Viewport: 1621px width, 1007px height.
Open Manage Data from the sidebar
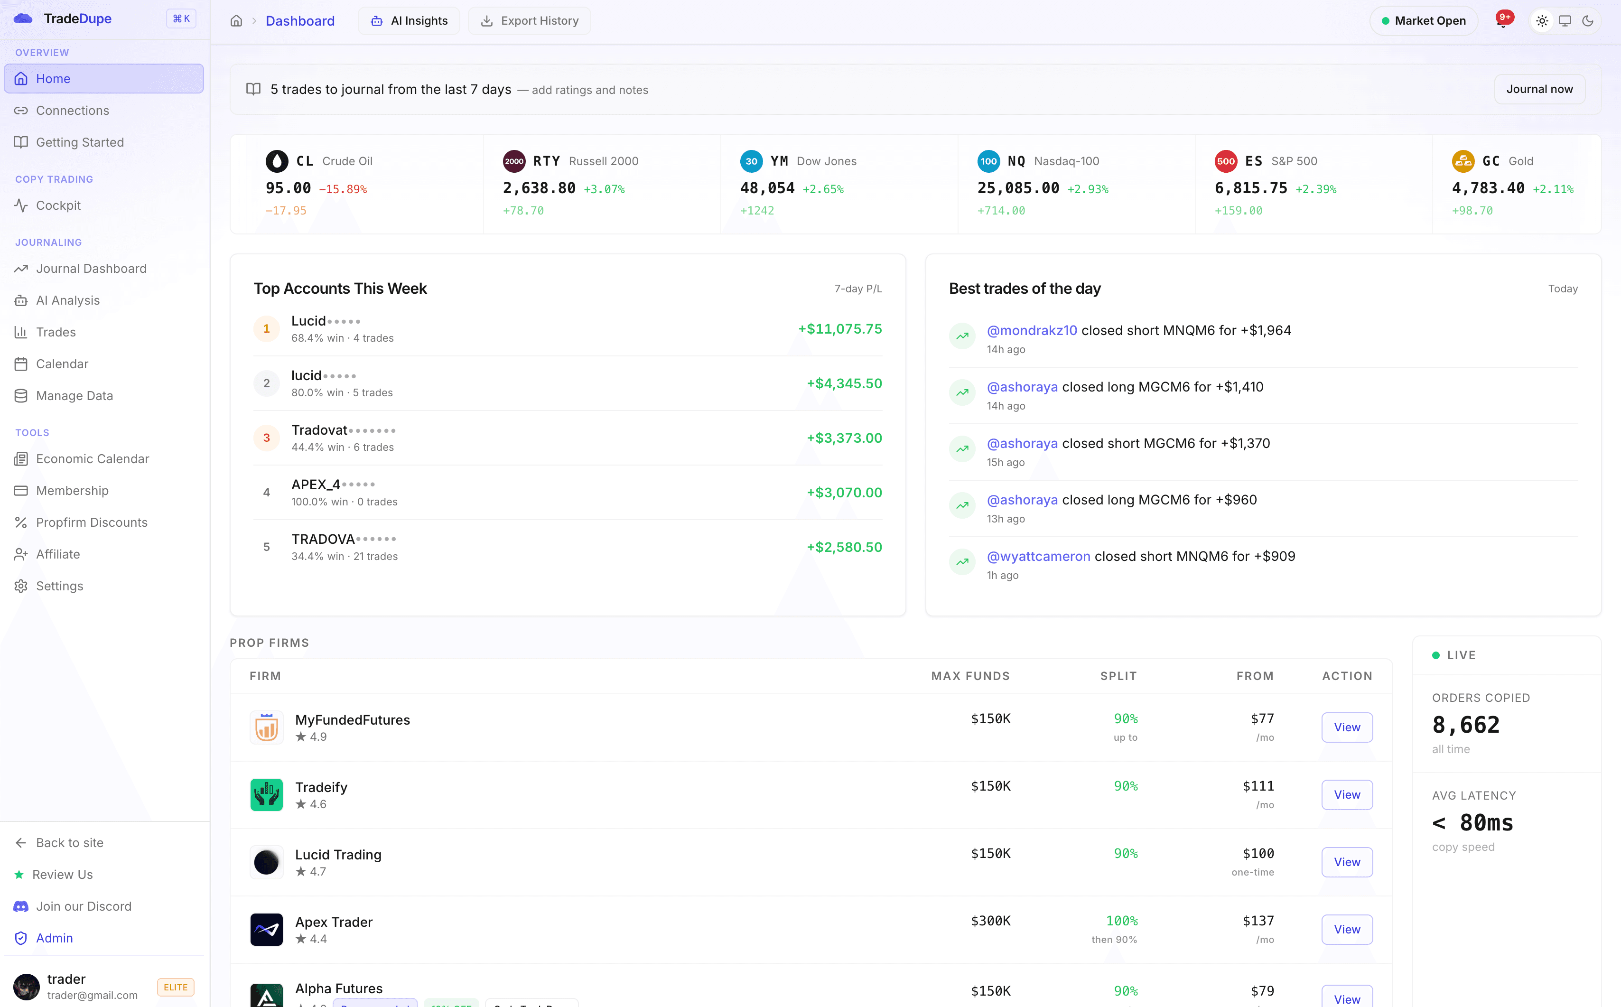[x=73, y=396]
